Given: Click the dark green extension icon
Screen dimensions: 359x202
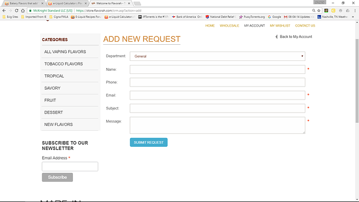Looking at the screenshot, I should click(326, 10).
